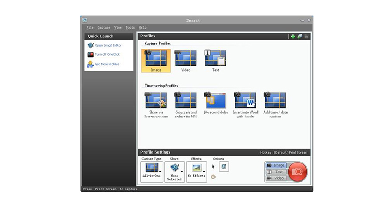Select the Image capture profile
Screen dimensions: 373x209
pyautogui.click(x=156, y=61)
